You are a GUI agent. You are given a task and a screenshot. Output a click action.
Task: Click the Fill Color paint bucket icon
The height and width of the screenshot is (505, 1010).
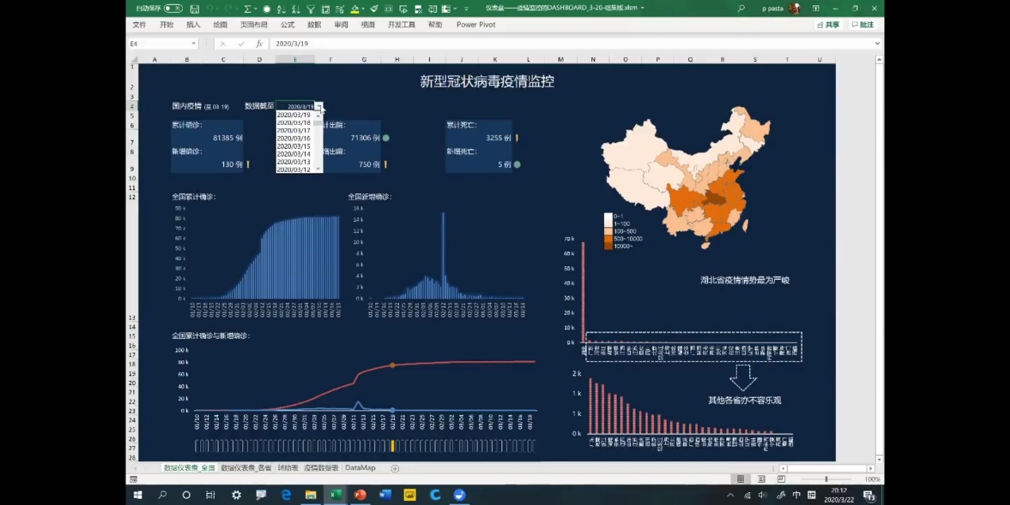(x=355, y=9)
